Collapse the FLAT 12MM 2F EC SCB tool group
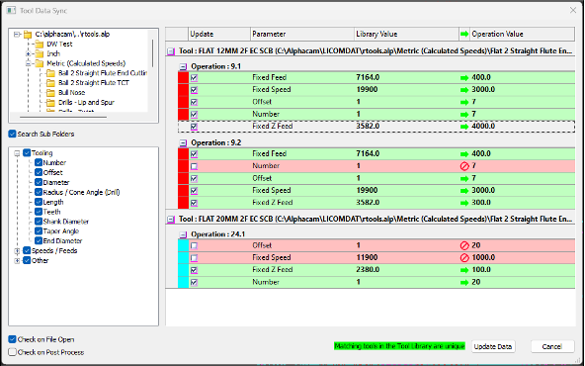 click(171, 51)
